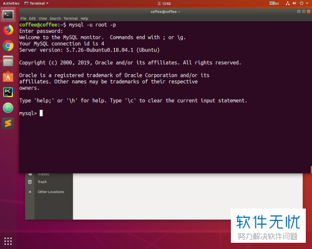Show Applications grid button
The image size is (312, 249).
[8, 241]
